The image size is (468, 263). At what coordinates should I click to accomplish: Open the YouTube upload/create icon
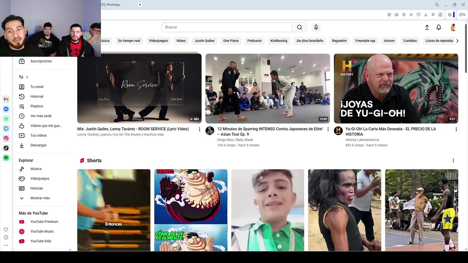427,27
